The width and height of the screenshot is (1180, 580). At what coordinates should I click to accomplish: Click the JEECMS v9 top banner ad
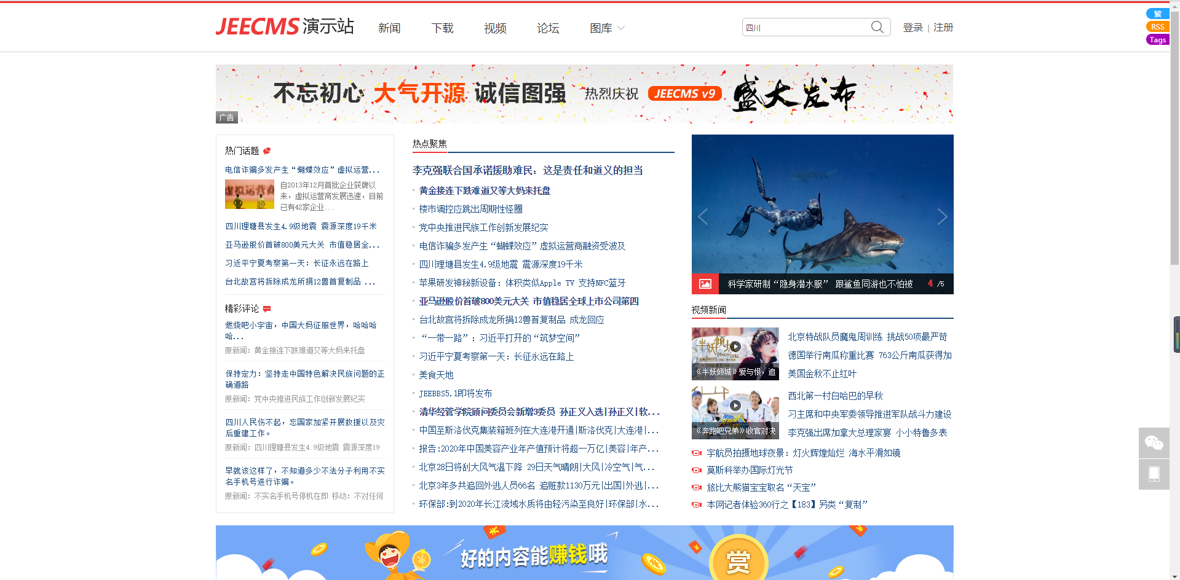pos(584,94)
